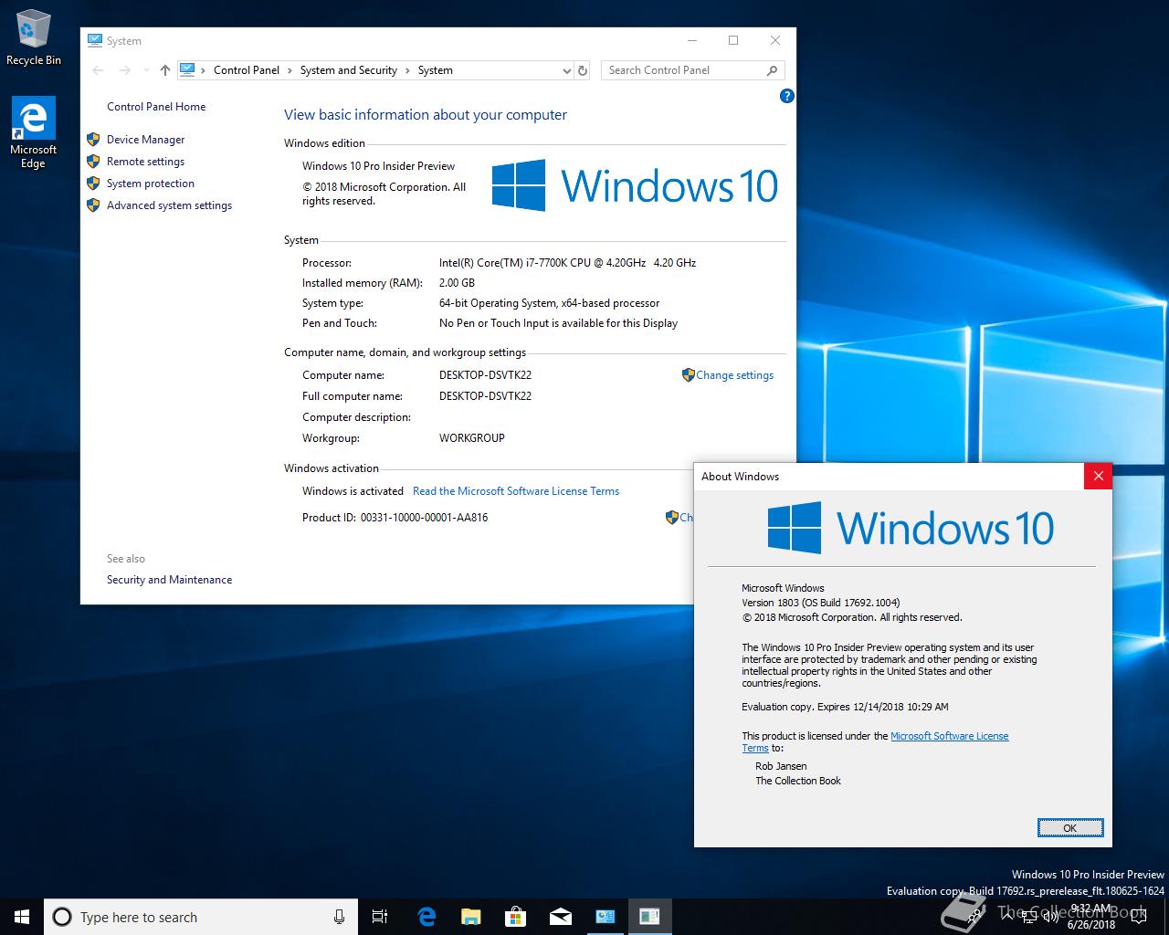Read the Microsoft Software License Terms link
Viewport: 1169px width, 935px height.
[x=516, y=491]
